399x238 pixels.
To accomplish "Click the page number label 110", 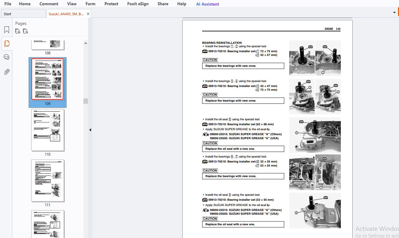I will pos(48,154).
